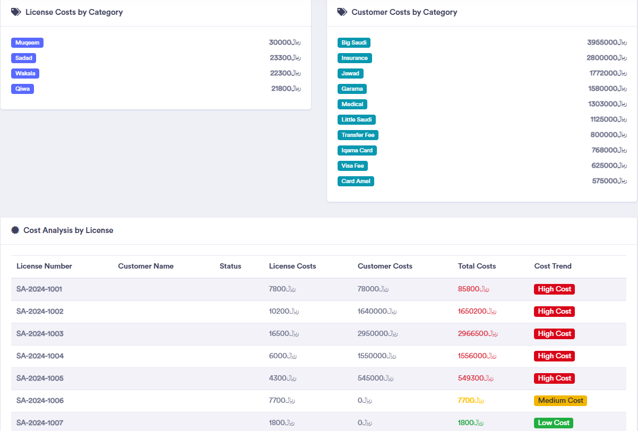Sort by the License Costs column header

click(292, 266)
